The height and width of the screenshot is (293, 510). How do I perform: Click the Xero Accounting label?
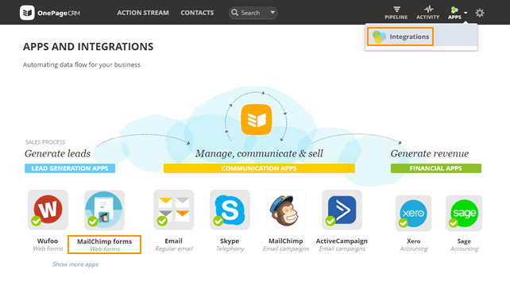click(414, 245)
